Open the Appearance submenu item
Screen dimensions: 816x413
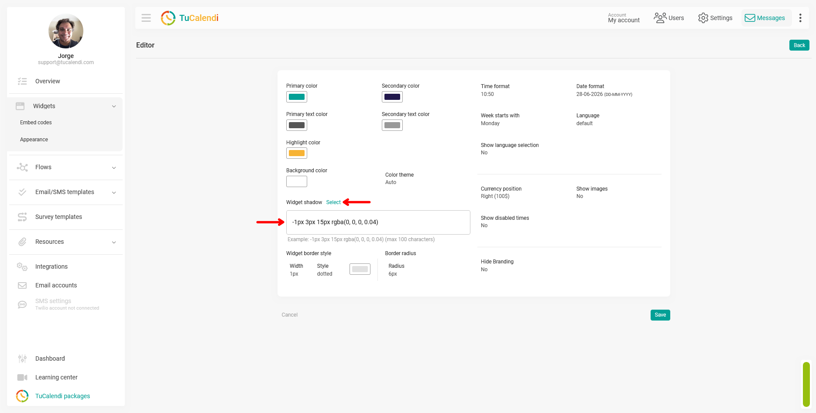tap(34, 140)
